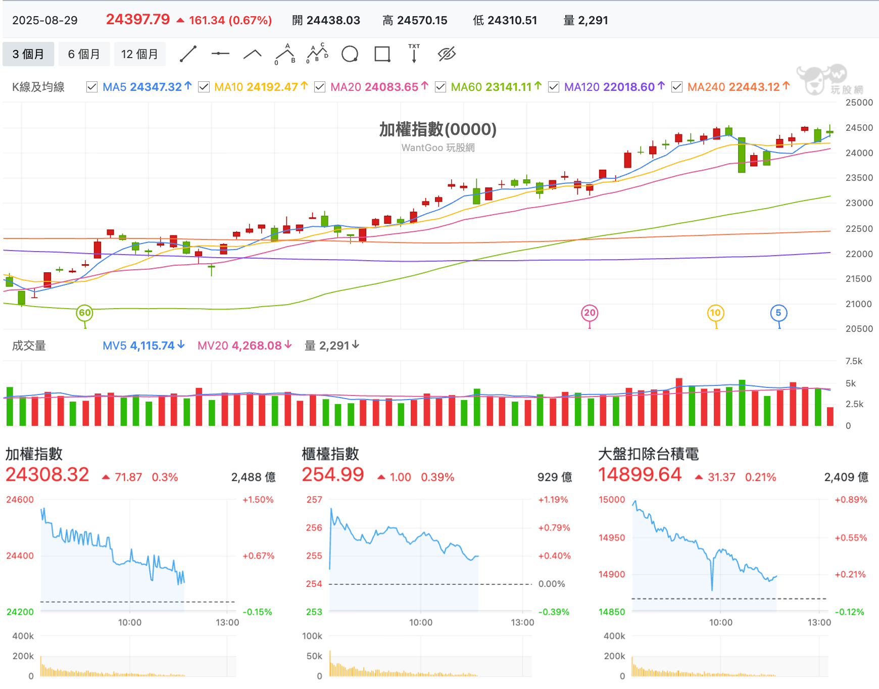Viewport: 879px width, 689px height.
Task: Pick the 0-A-B-C-D five-point wave tool
Action: [x=317, y=54]
